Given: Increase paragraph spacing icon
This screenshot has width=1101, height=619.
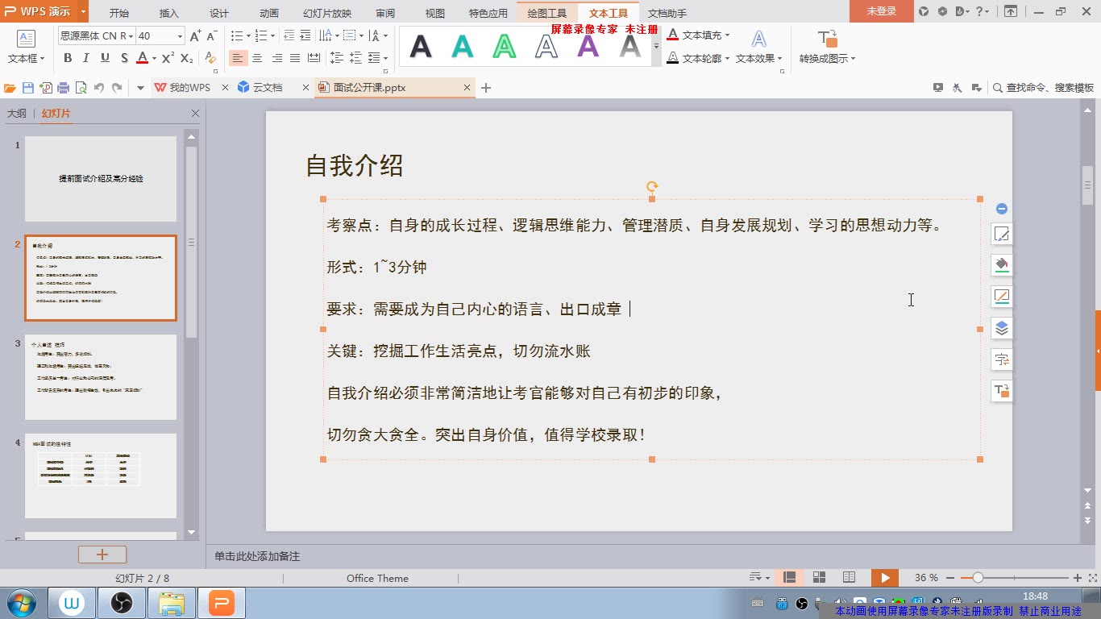Looking at the screenshot, I should (337, 58).
